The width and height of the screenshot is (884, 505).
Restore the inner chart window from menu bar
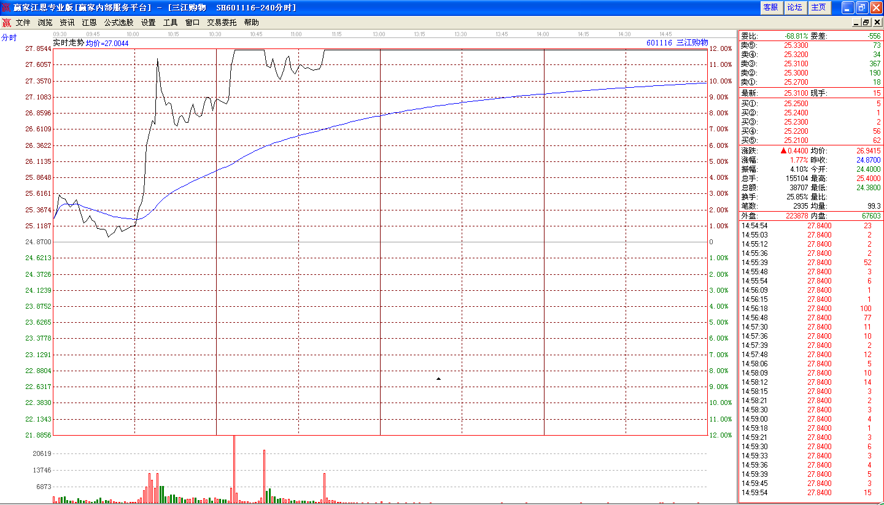coord(866,23)
